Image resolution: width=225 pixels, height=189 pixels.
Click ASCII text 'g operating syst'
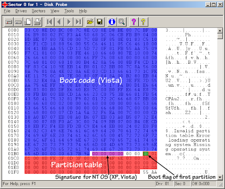pyautogui.click(x=188, y=149)
